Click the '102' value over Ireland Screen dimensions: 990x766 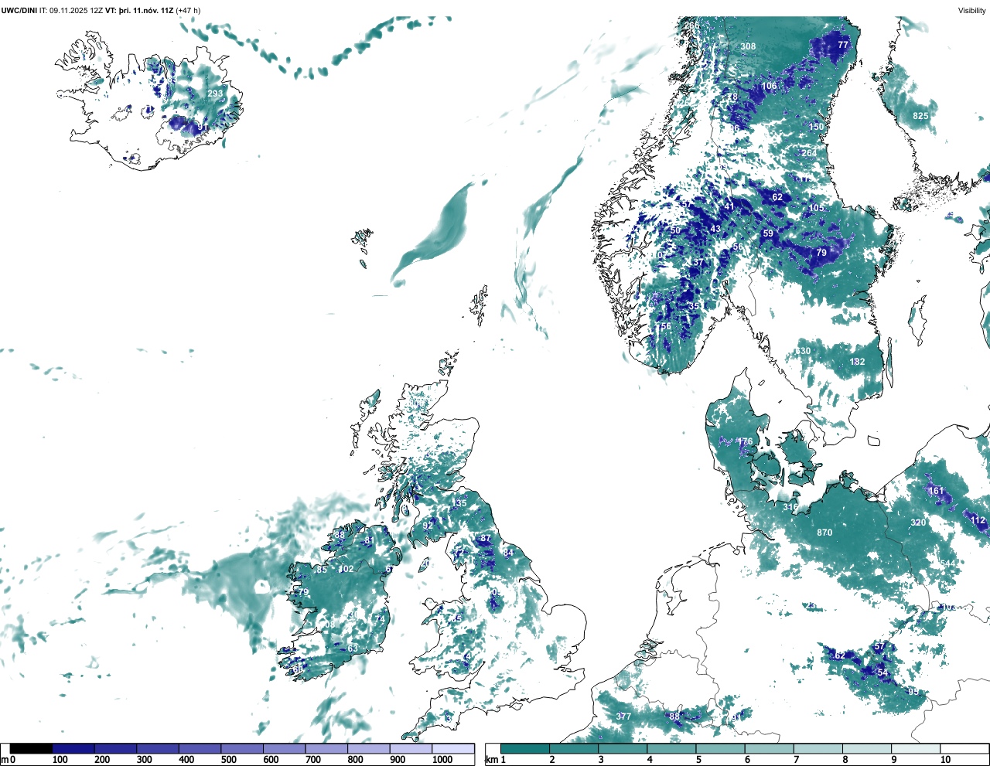(x=346, y=569)
